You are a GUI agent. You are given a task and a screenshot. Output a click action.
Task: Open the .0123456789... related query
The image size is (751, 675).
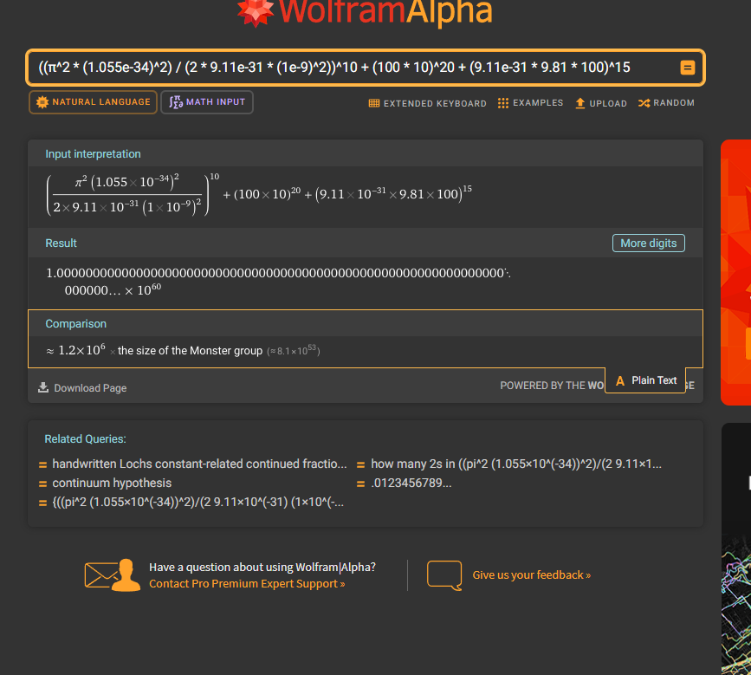411,483
